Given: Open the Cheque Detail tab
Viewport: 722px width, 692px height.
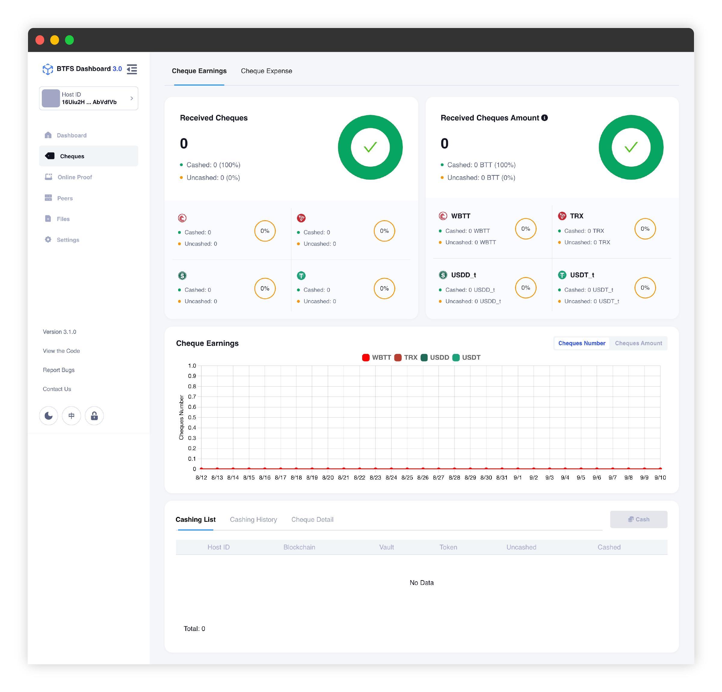Looking at the screenshot, I should 312,519.
